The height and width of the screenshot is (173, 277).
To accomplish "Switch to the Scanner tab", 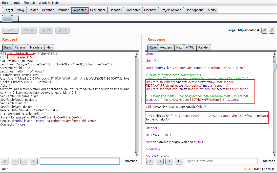I will (48, 10).
